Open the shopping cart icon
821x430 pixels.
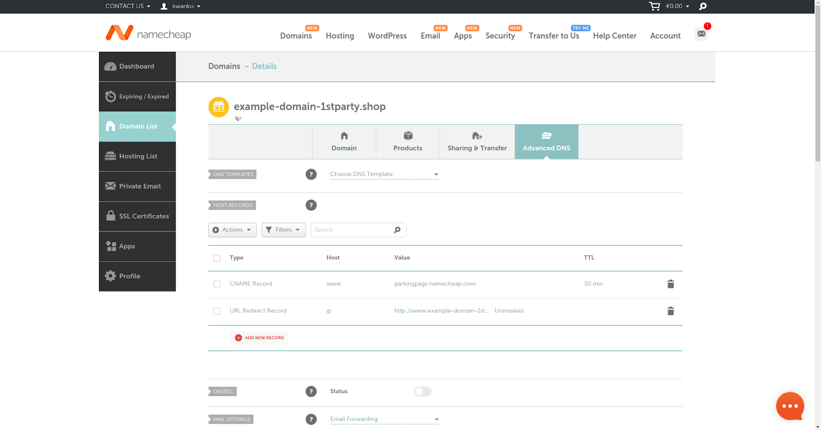[x=654, y=6]
